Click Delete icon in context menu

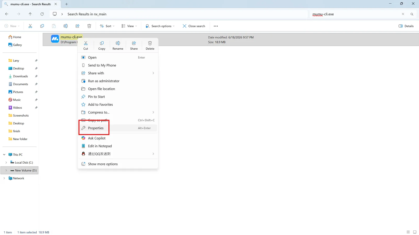click(150, 45)
